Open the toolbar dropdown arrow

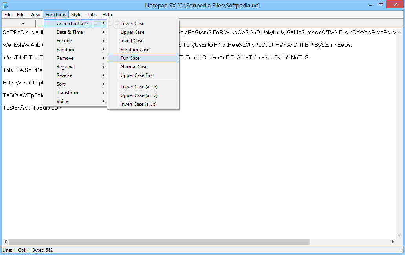pyautogui.click(x=23, y=24)
